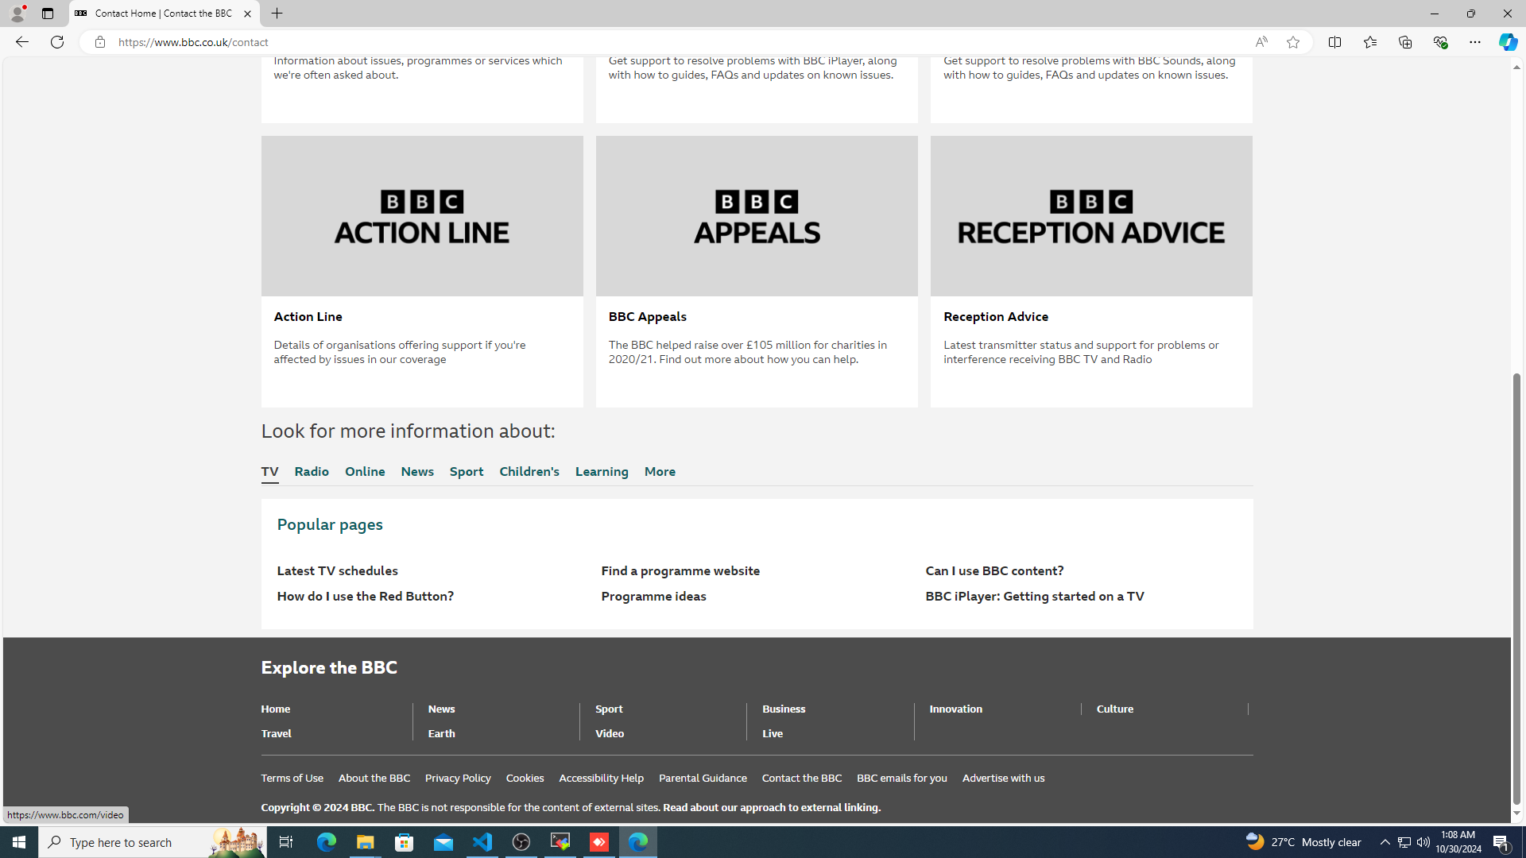Open Privacy Policy link
Screen dimensions: 1526x858
[x=458, y=779]
